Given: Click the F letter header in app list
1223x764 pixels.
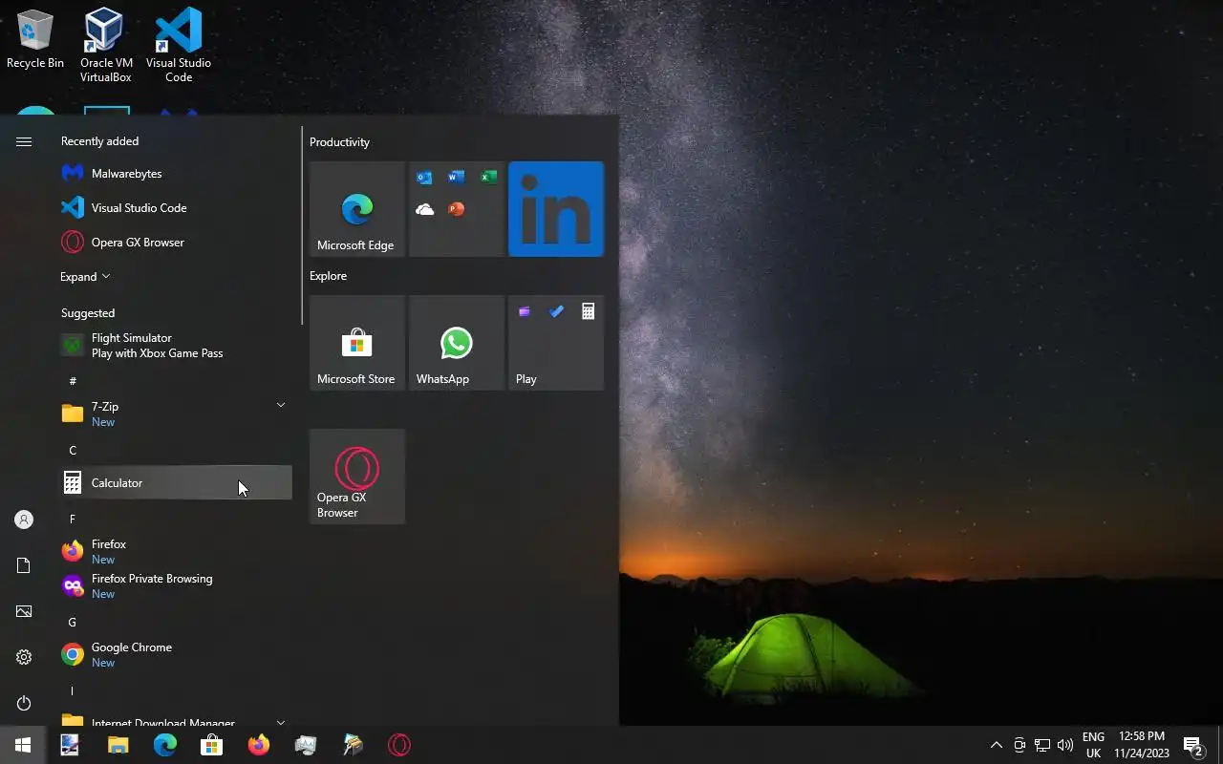Looking at the screenshot, I should click(73, 519).
